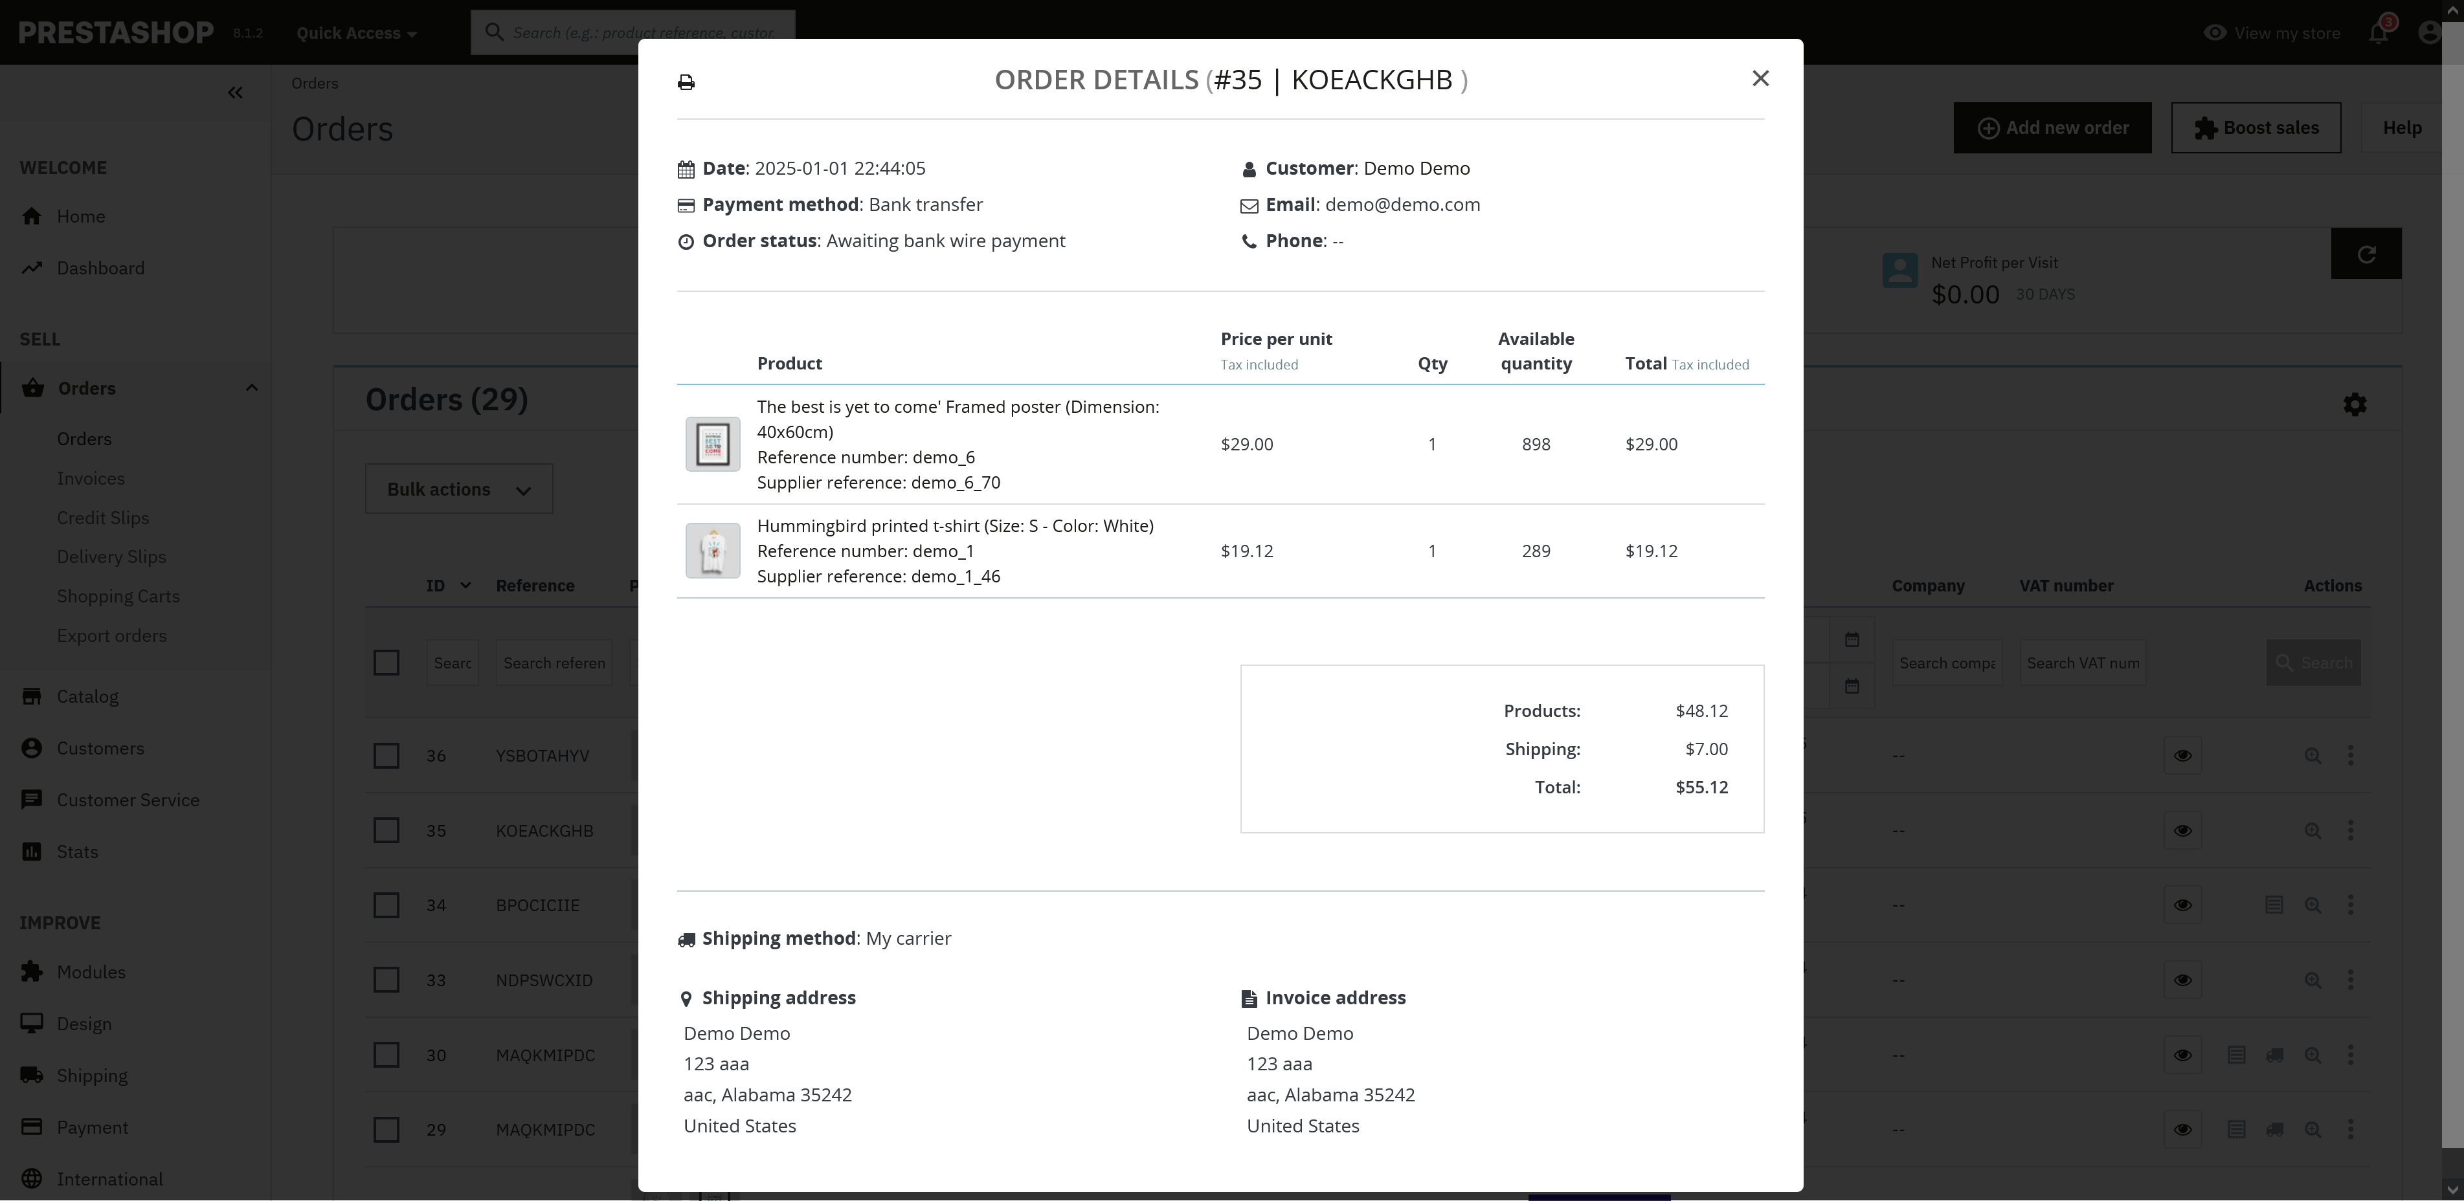This screenshot has width=2464, height=1201.
Task: Open more actions menu for order 33
Action: click(x=2351, y=980)
